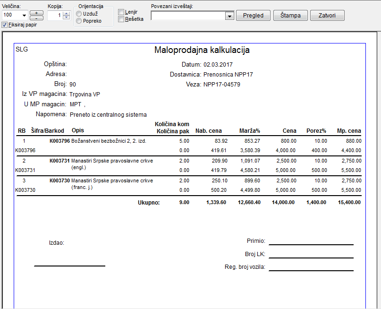Select Uzduž orientation radio button

79,14
